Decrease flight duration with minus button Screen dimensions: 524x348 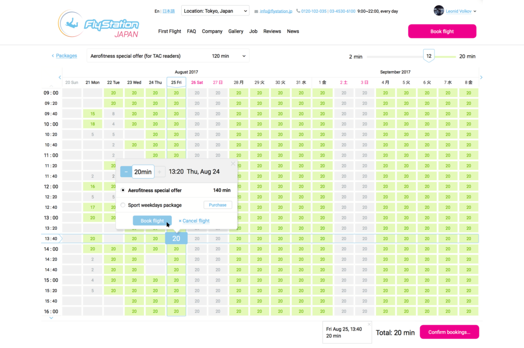126,172
